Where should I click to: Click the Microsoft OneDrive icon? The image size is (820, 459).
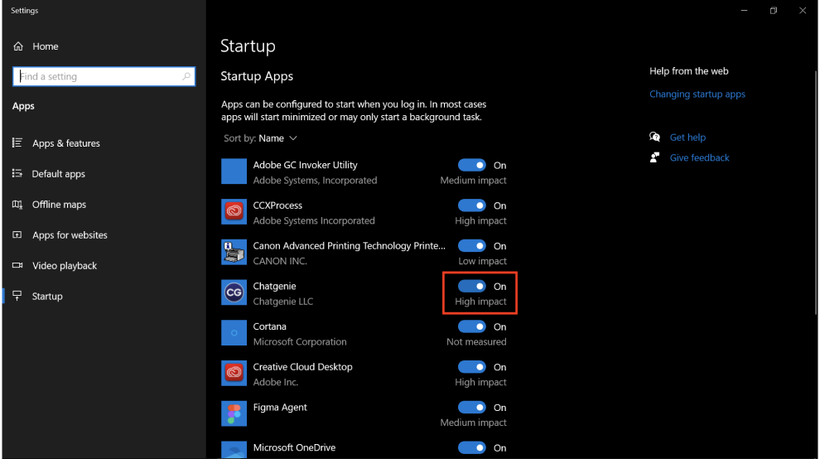[x=234, y=450]
